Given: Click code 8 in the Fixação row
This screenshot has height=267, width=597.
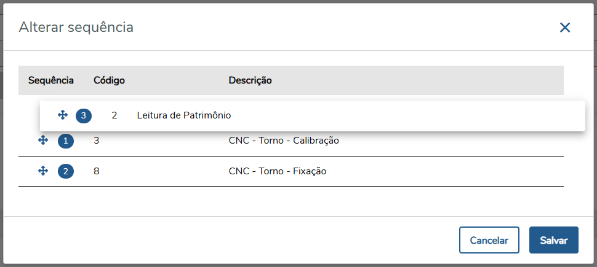Looking at the screenshot, I should tap(97, 171).
